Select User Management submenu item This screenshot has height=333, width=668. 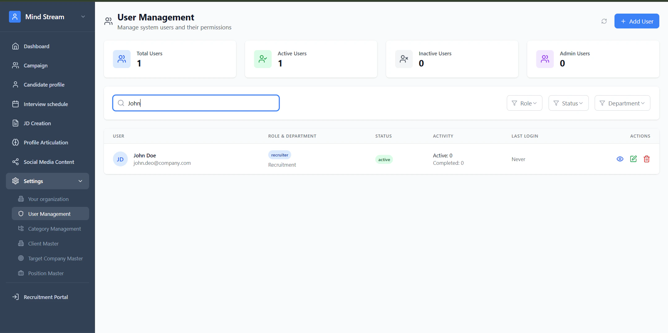point(50,214)
